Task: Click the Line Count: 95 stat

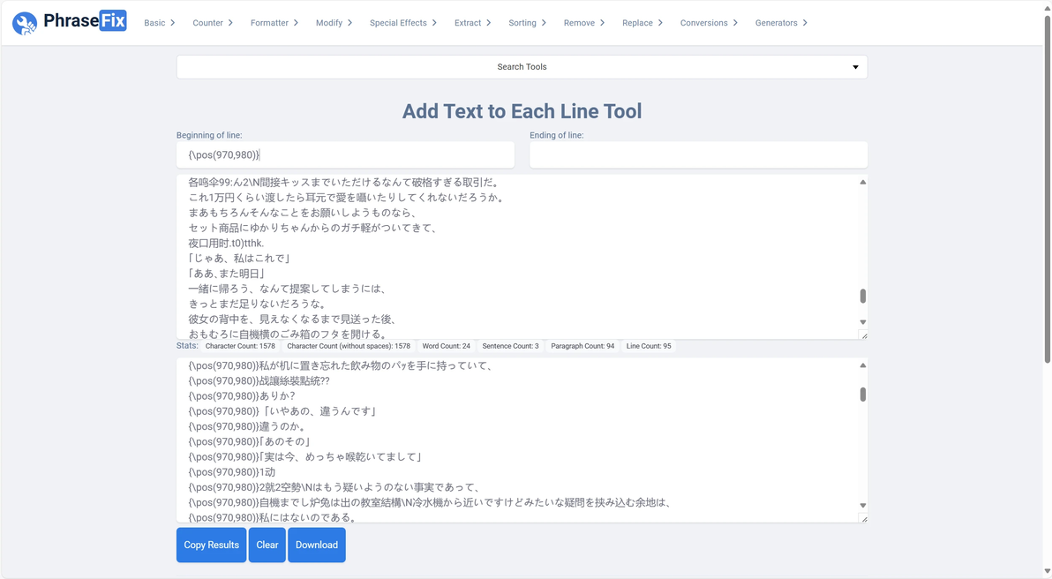Action: pyautogui.click(x=649, y=346)
